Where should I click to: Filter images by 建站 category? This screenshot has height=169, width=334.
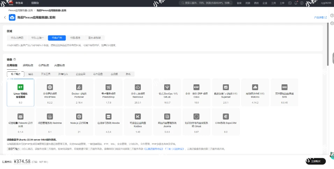[31, 74]
